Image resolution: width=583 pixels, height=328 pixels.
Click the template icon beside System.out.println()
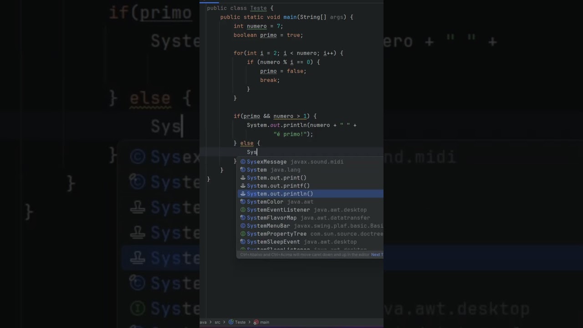[x=243, y=194]
